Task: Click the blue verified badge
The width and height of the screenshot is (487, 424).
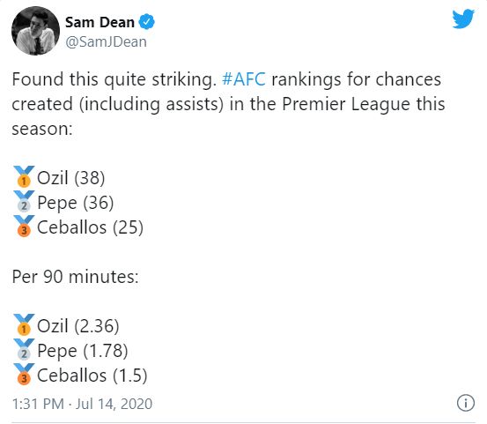Action: point(146,22)
